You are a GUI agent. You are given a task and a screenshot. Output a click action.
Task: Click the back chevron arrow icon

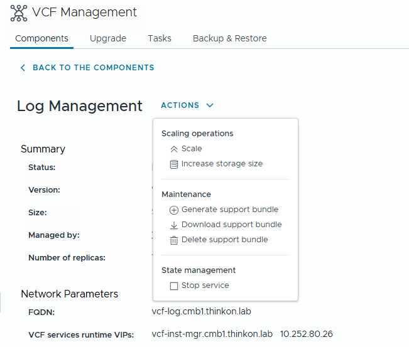tap(23, 68)
